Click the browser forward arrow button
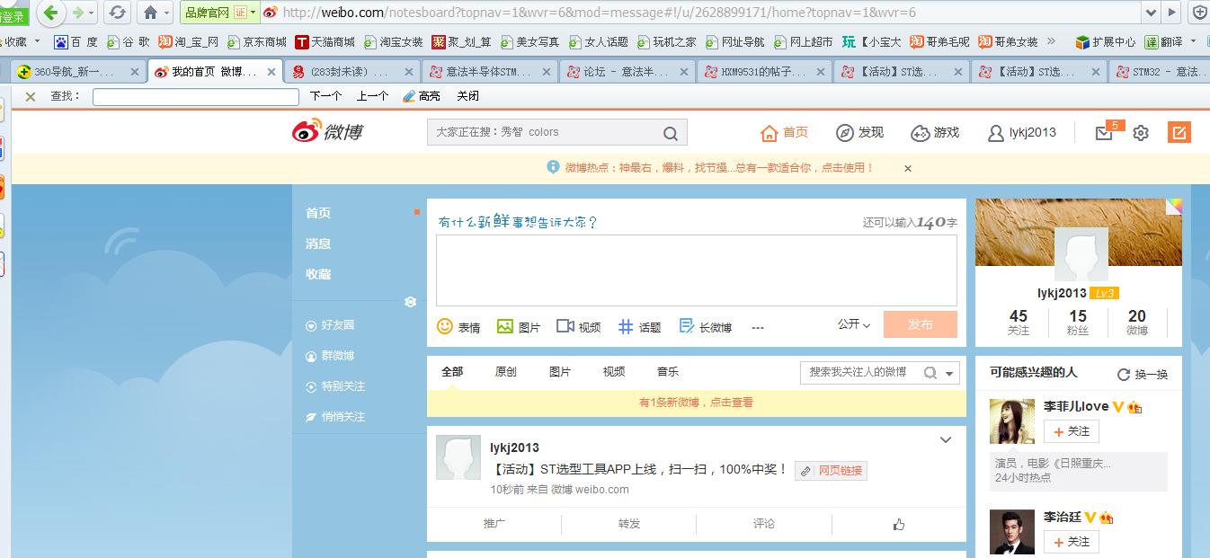 [77, 13]
